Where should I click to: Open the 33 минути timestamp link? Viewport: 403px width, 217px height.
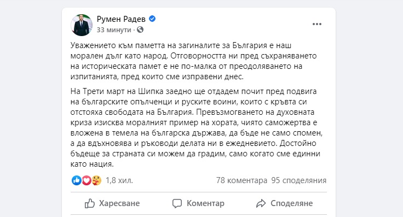tap(114, 30)
